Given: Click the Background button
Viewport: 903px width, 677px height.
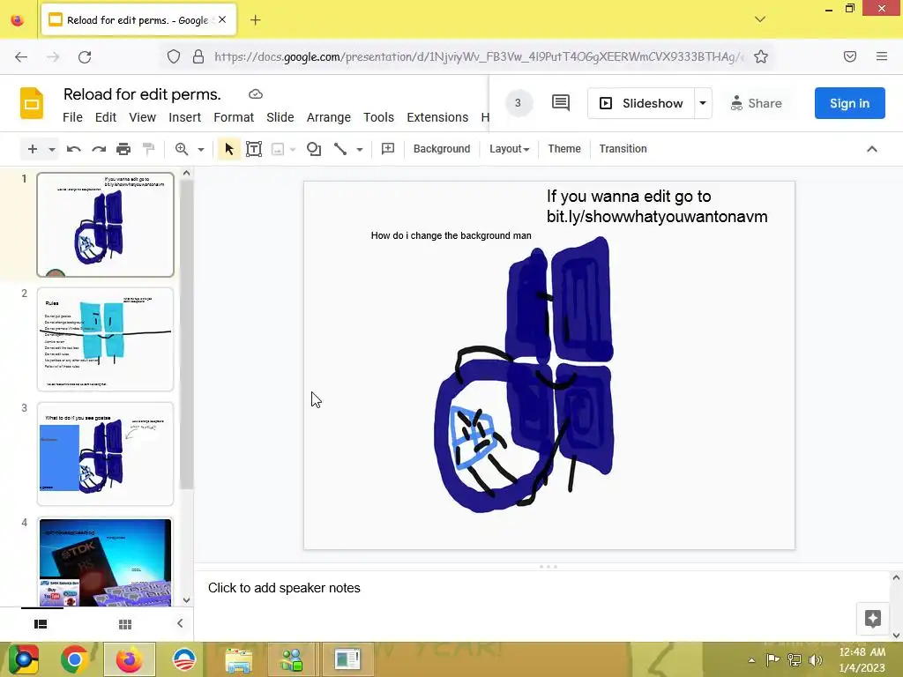Looking at the screenshot, I should (x=442, y=148).
